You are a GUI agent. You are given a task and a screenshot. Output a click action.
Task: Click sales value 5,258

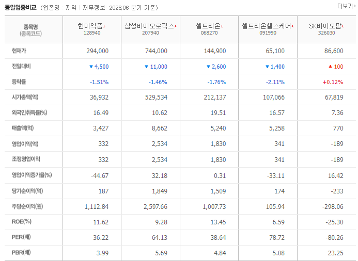click(277, 128)
